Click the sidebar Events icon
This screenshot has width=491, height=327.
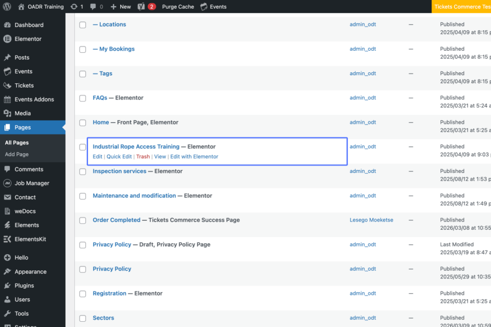(x=7, y=72)
